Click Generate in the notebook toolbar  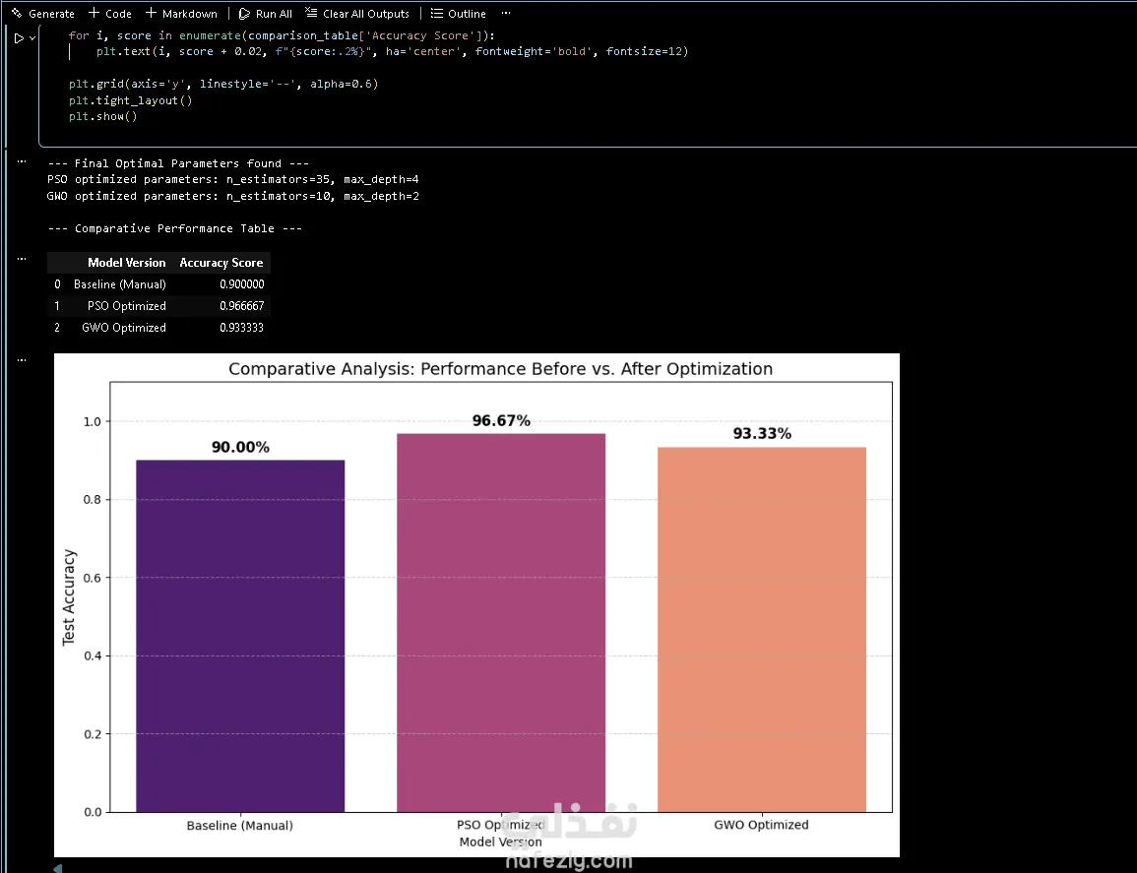[42, 13]
